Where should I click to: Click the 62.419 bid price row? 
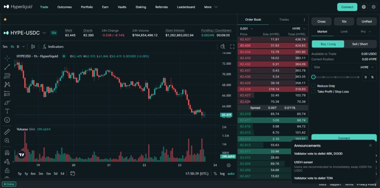point(273,114)
